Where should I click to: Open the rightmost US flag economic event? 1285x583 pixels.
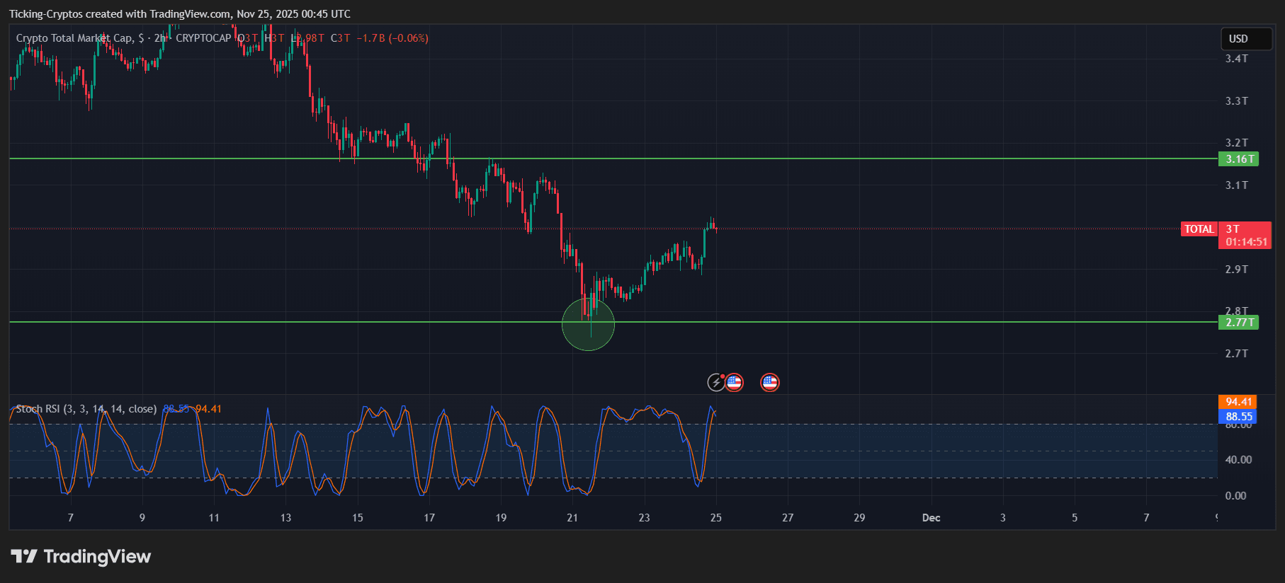click(x=769, y=383)
